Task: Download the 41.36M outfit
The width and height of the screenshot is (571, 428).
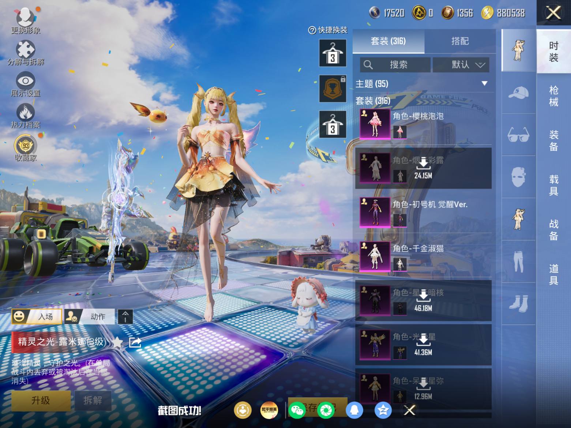Action: point(423,345)
